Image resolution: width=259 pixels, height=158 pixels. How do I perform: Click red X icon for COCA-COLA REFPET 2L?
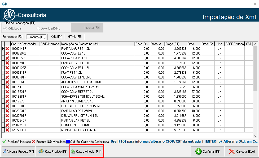click(7, 92)
